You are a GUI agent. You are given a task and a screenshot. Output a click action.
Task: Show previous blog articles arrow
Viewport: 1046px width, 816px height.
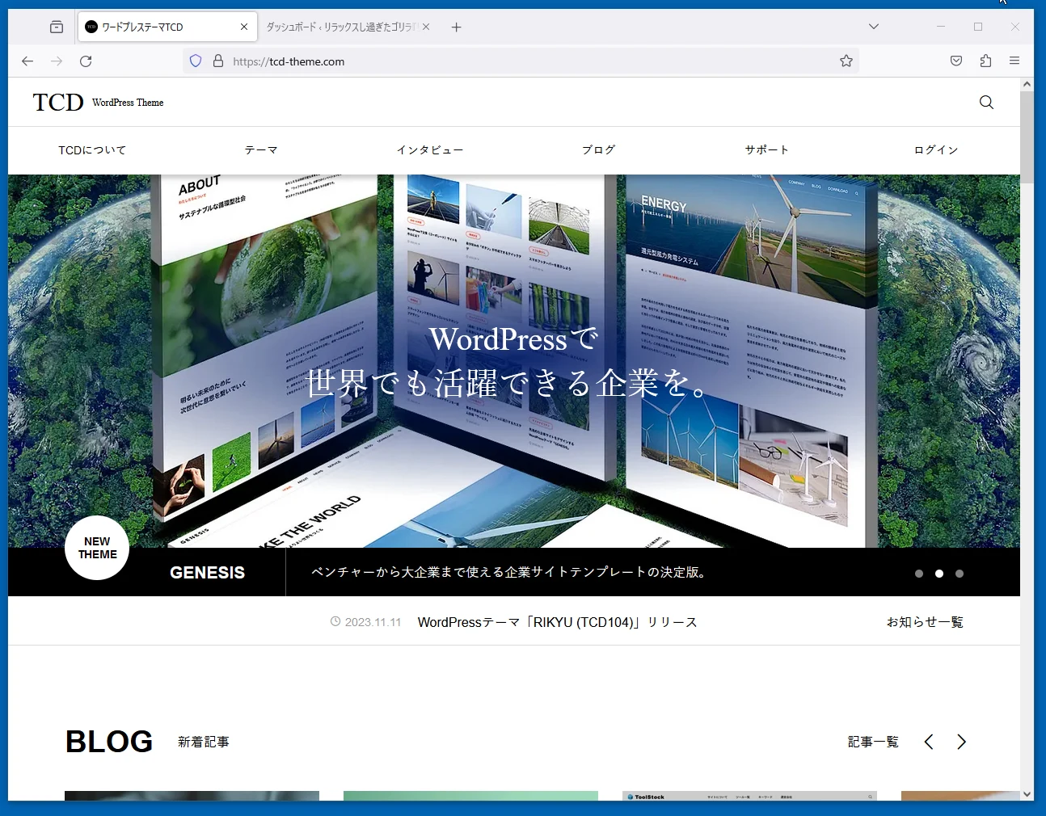[929, 742]
